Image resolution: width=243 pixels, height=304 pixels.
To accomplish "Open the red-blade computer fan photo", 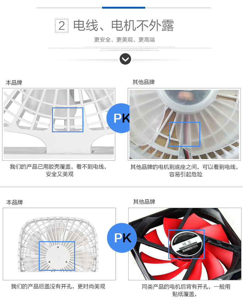I will pyautogui.click(x=185, y=244).
